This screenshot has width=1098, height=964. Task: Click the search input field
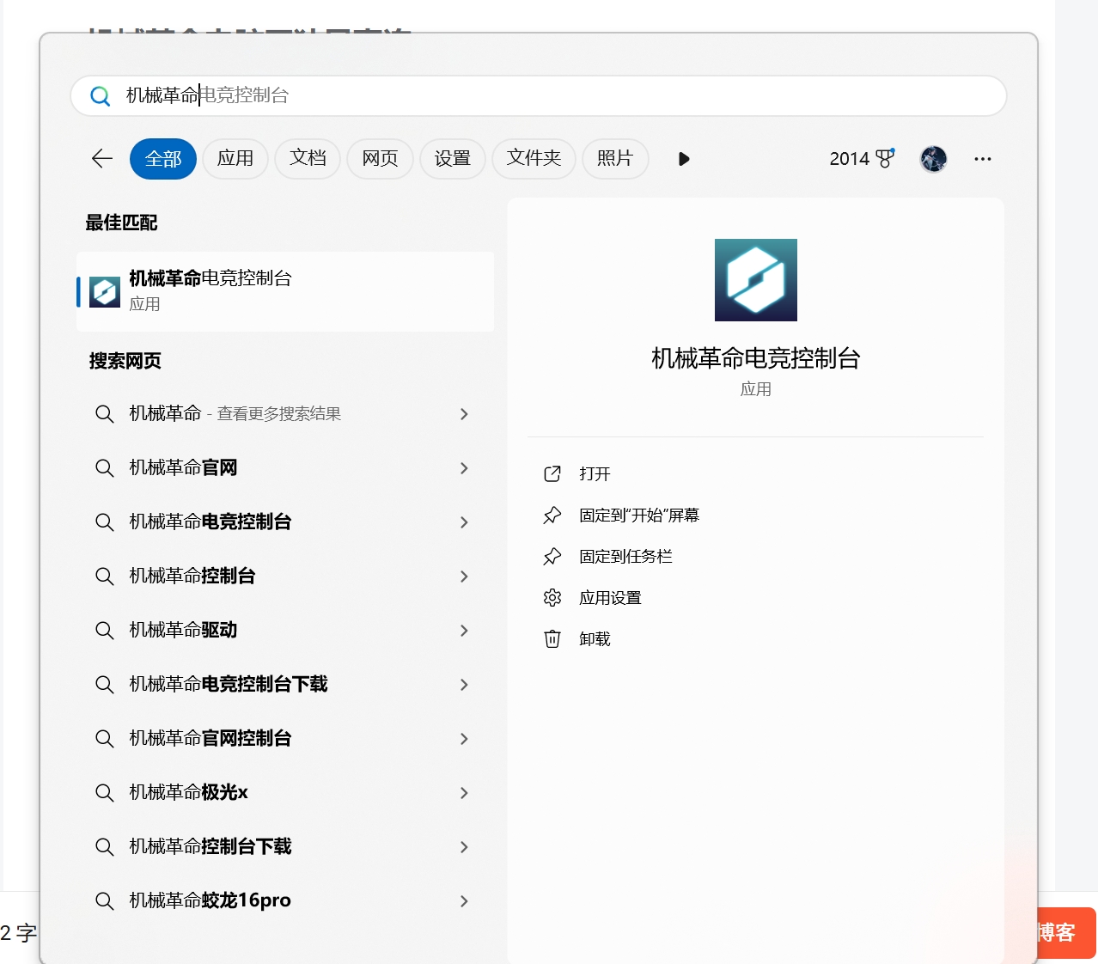[x=539, y=95]
